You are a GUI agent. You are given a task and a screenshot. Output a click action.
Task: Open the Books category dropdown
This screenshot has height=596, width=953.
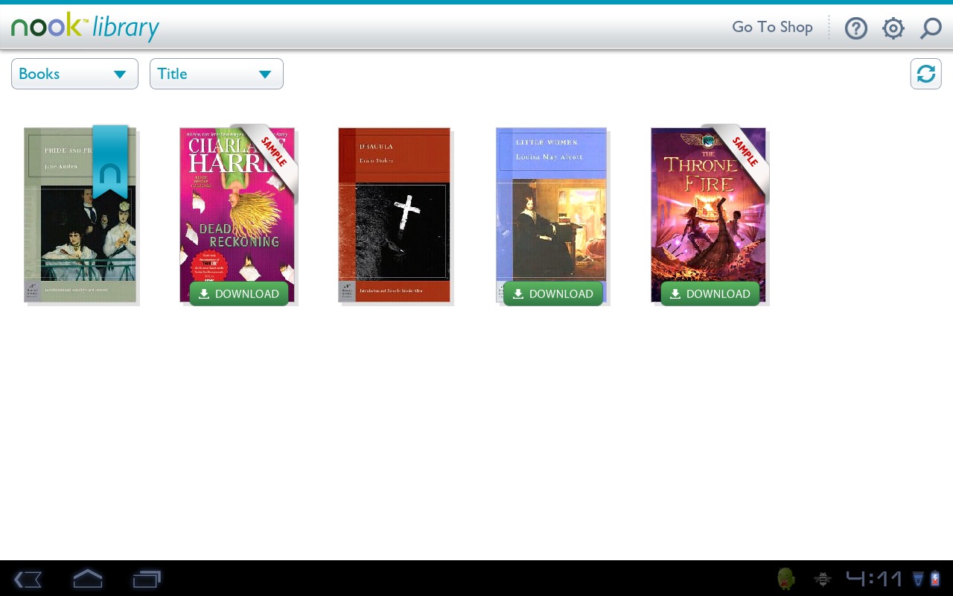74,74
